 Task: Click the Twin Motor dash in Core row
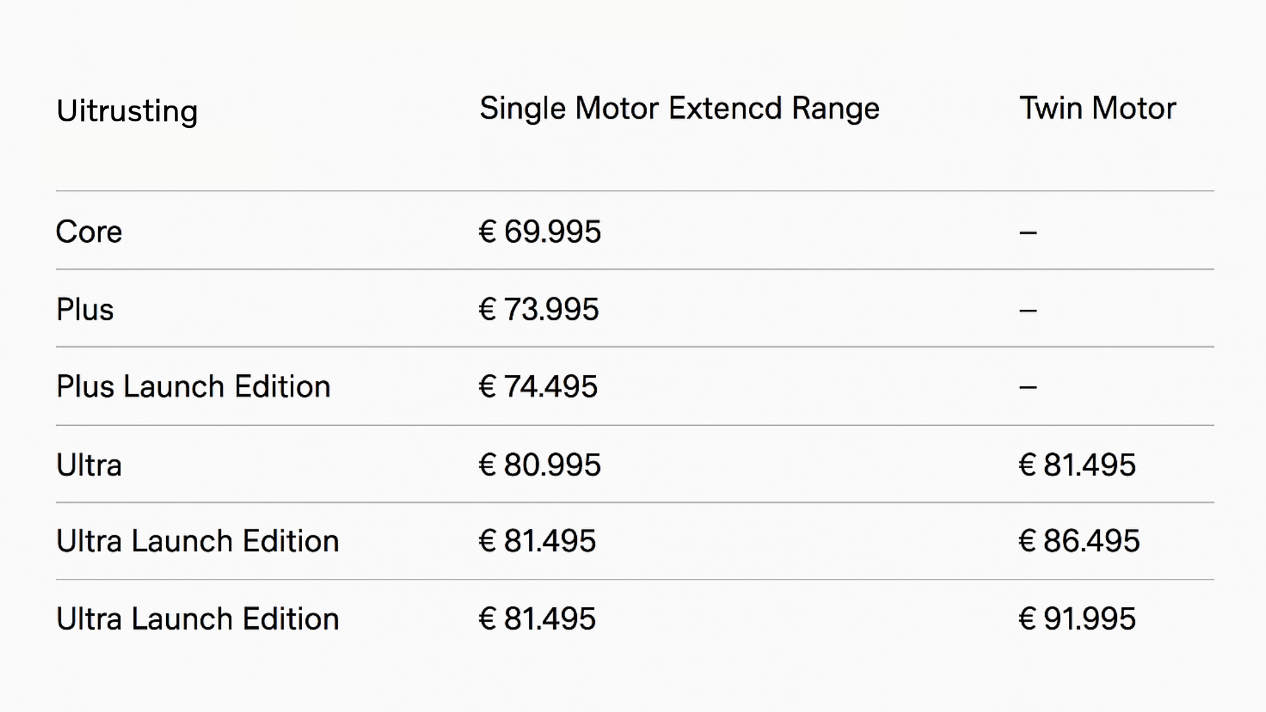[x=1028, y=233]
